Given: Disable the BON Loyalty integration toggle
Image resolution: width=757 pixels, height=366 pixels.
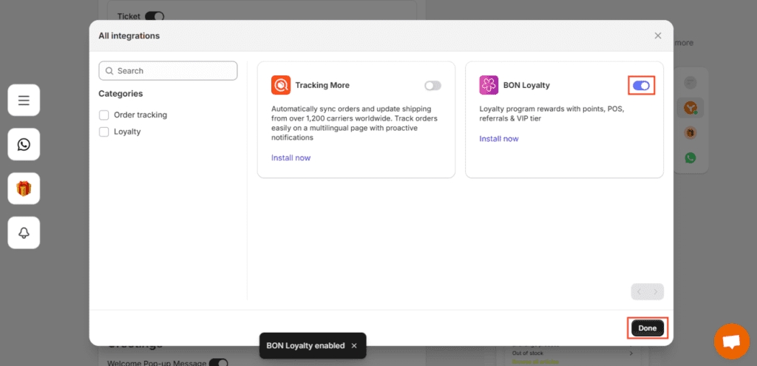Looking at the screenshot, I should pyautogui.click(x=641, y=86).
